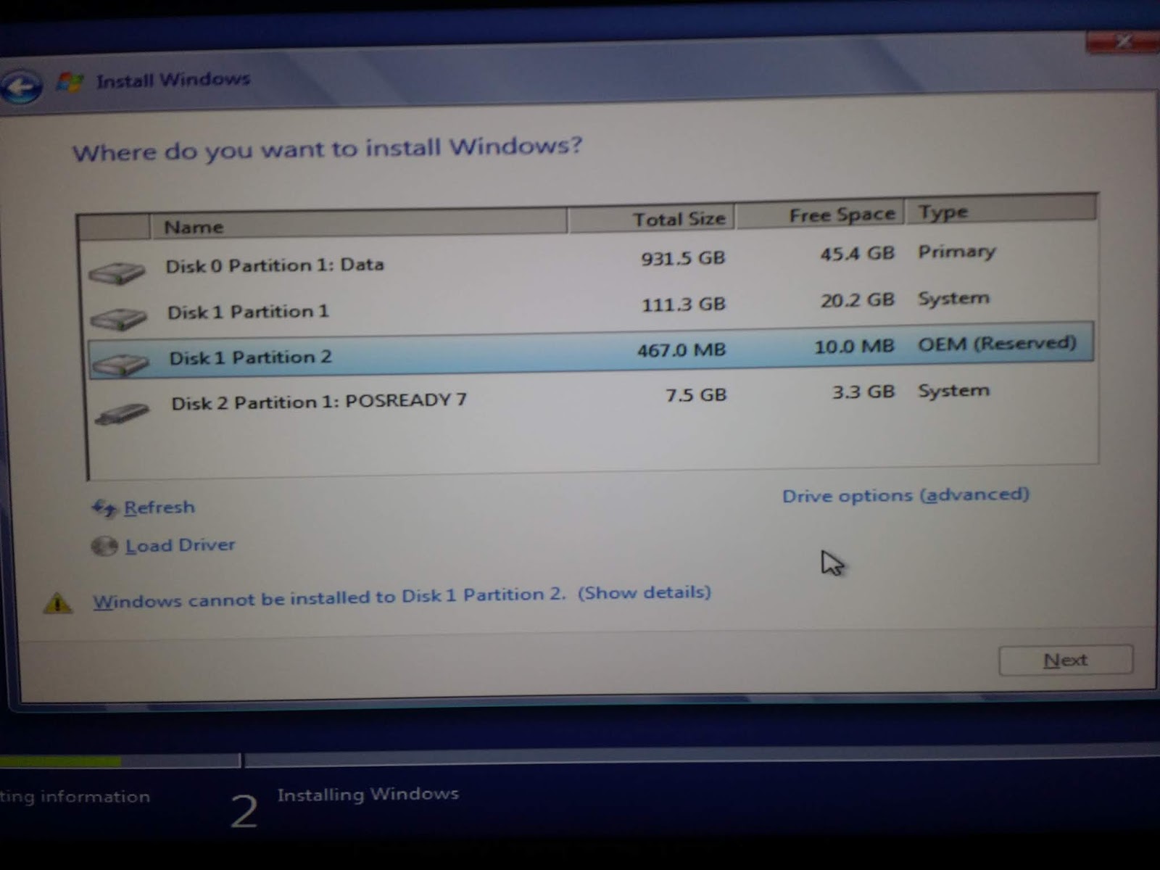Viewport: 1160px width, 870px height.
Task: Click the drive icon for Disk 1 Partition 2
Action: pyautogui.click(x=120, y=363)
